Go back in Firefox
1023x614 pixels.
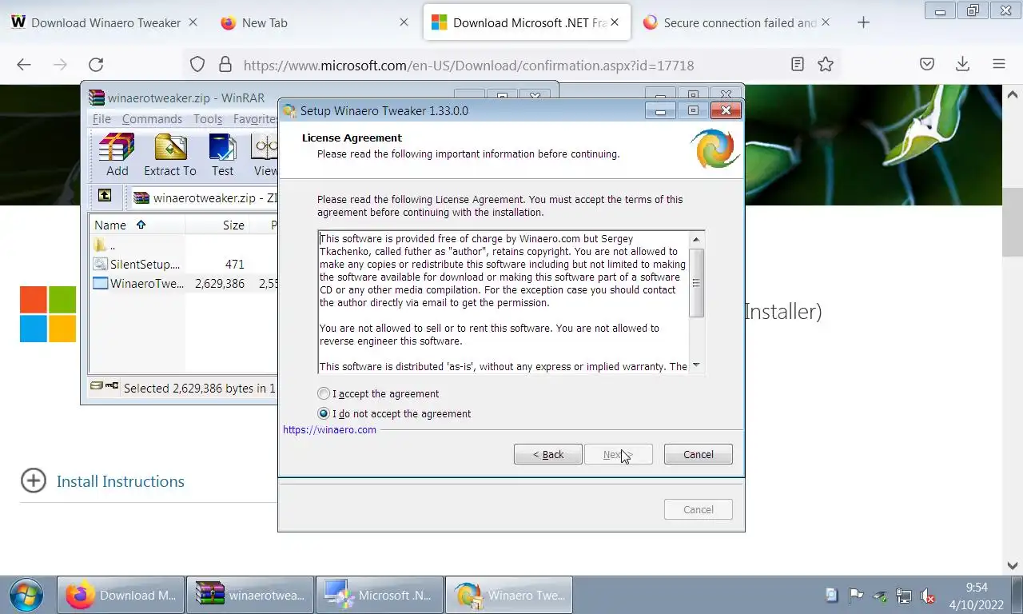coord(23,65)
